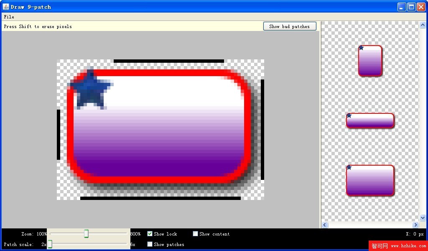Screen dimensions: 428x251
Task: Open the File menu
Action: coord(9,17)
